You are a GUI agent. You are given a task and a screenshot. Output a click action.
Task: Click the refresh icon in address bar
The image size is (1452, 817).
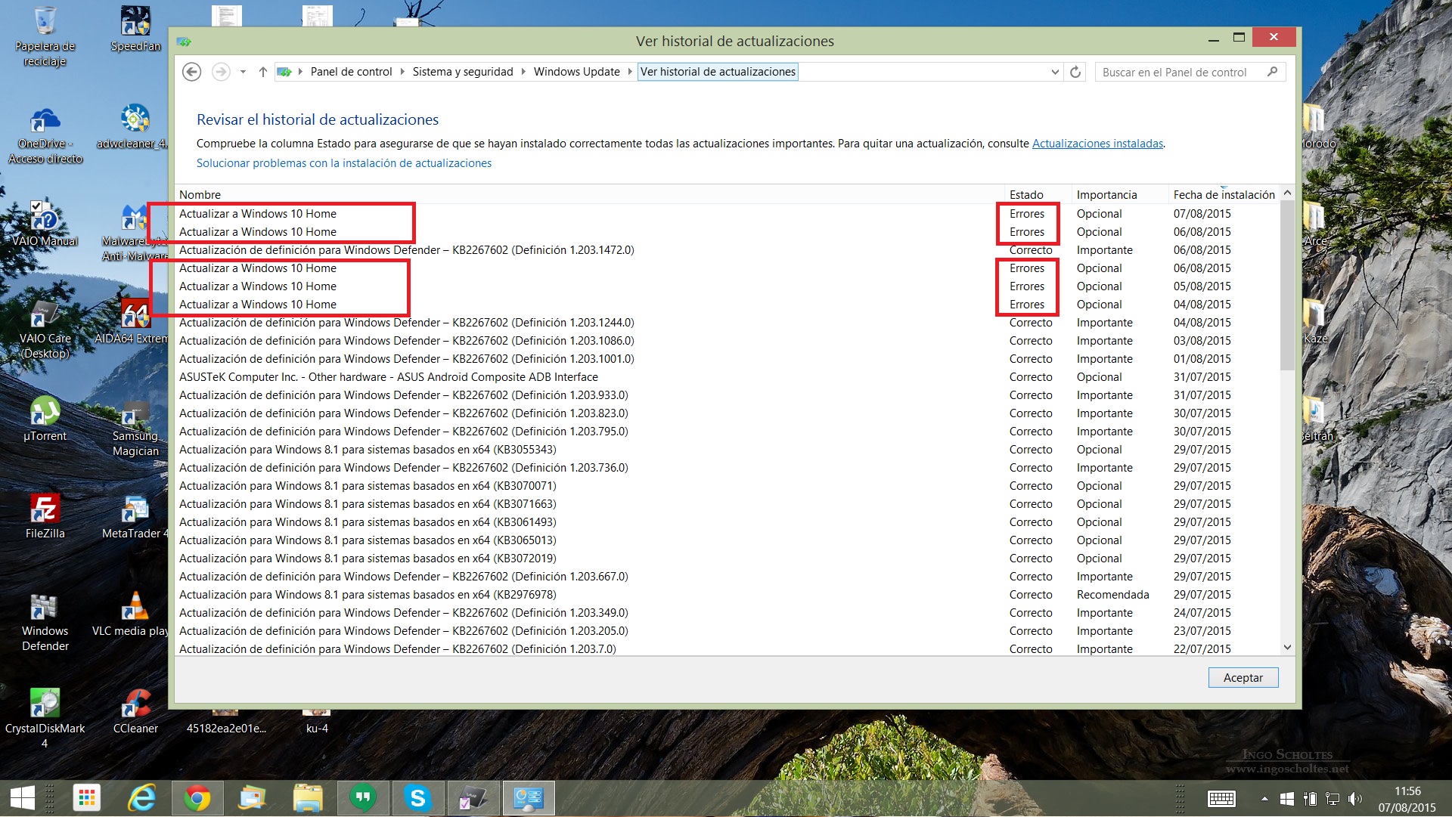click(x=1075, y=72)
